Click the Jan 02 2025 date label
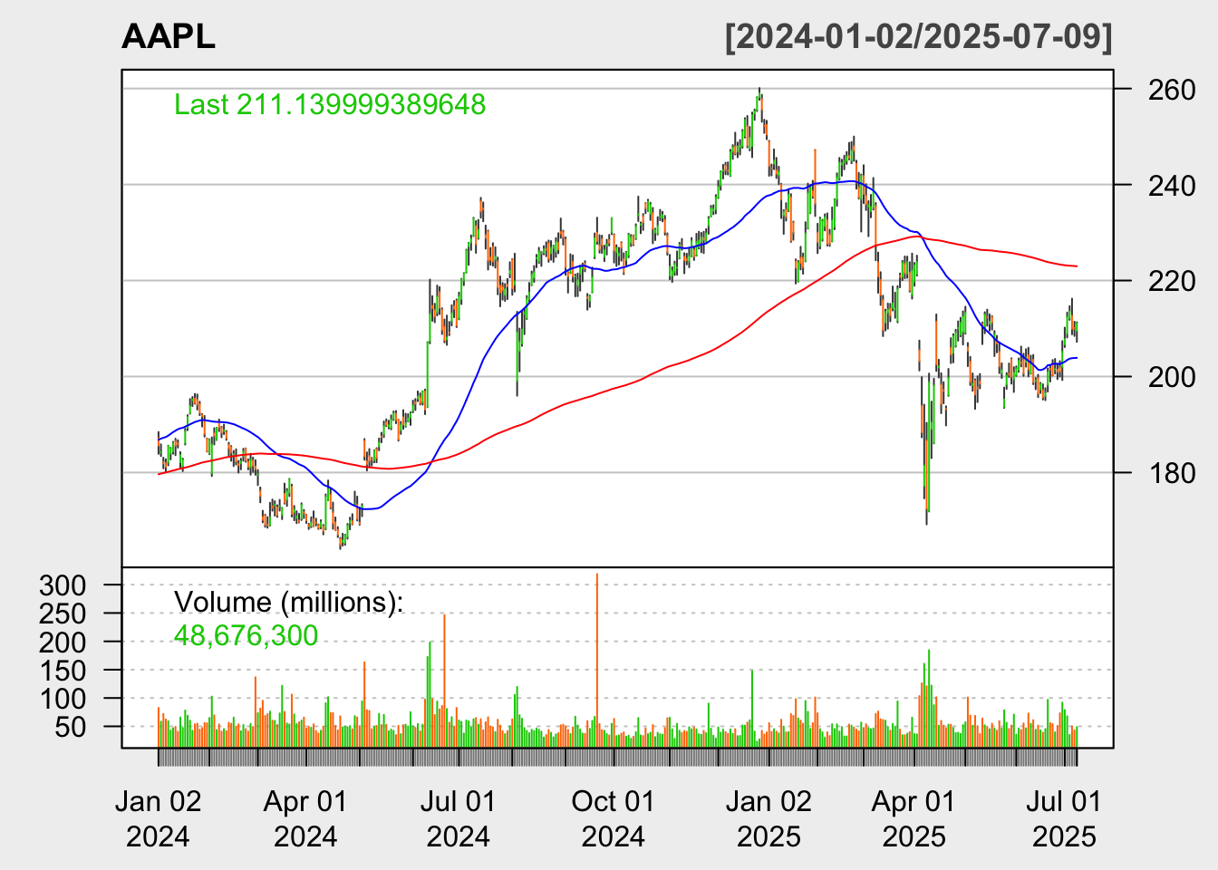Screen dimensions: 1218x870 pos(768,818)
